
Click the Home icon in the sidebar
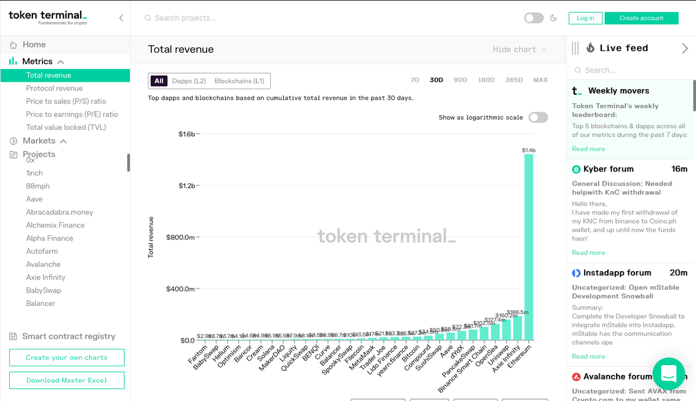click(13, 45)
